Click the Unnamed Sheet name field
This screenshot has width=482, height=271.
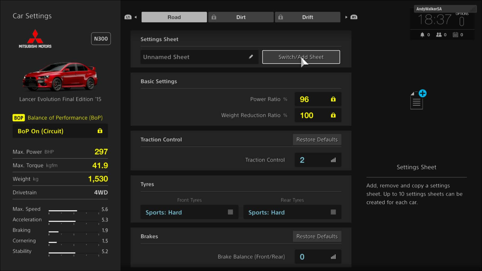point(199,57)
